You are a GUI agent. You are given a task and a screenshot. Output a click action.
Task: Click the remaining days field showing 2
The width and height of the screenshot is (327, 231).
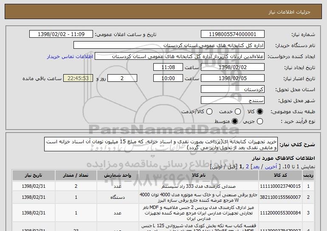pos(122,78)
